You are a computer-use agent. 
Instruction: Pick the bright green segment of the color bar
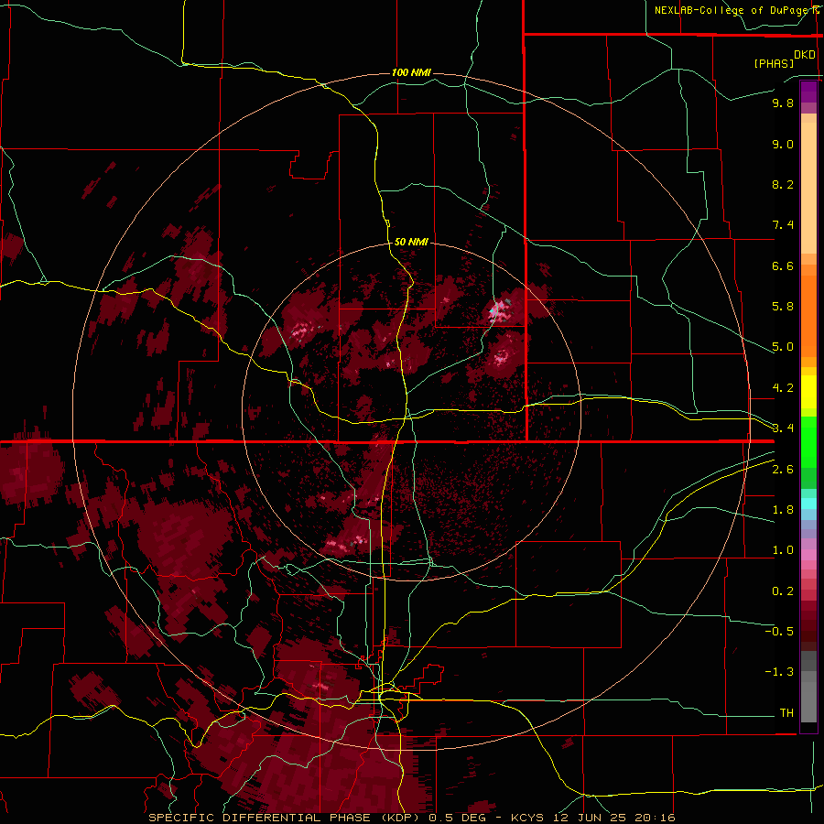808,444
